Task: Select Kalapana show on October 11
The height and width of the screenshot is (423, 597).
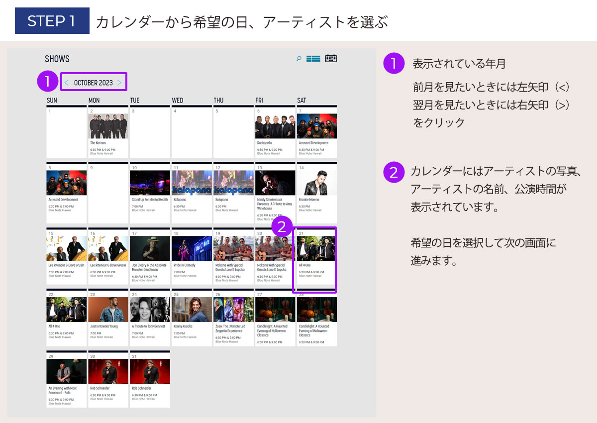Action: pyautogui.click(x=192, y=183)
